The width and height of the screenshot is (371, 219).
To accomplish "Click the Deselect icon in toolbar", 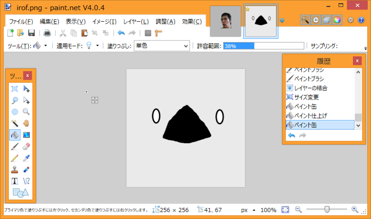I will [x=106, y=33].
